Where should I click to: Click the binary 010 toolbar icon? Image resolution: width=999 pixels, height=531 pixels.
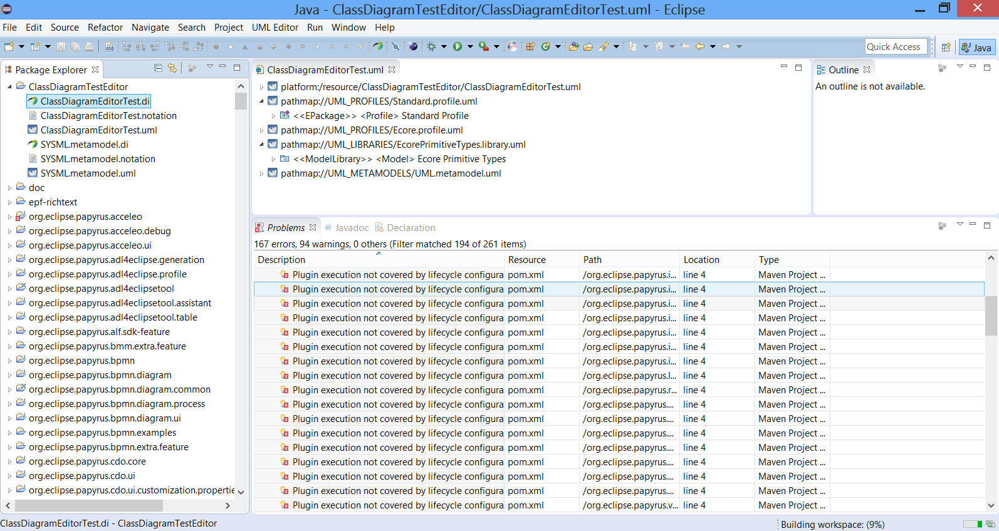pyautogui.click(x=110, y=46)
